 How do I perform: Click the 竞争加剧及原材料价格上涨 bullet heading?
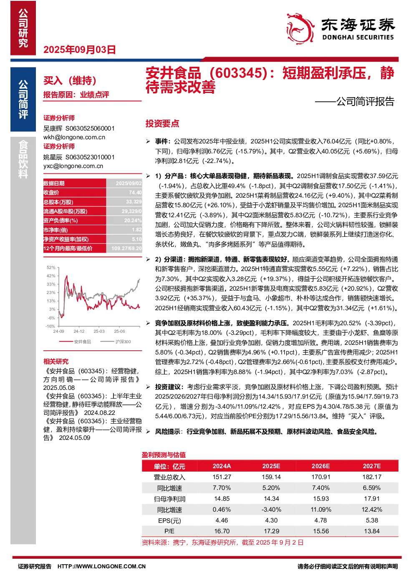[221, 323]
